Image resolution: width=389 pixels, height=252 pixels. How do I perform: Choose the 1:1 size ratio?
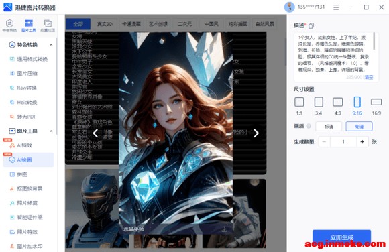pos(299,106)
